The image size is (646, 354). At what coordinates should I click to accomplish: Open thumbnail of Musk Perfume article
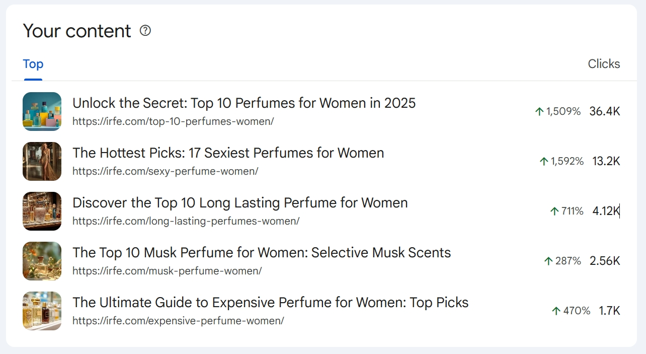tap(42, 261)
